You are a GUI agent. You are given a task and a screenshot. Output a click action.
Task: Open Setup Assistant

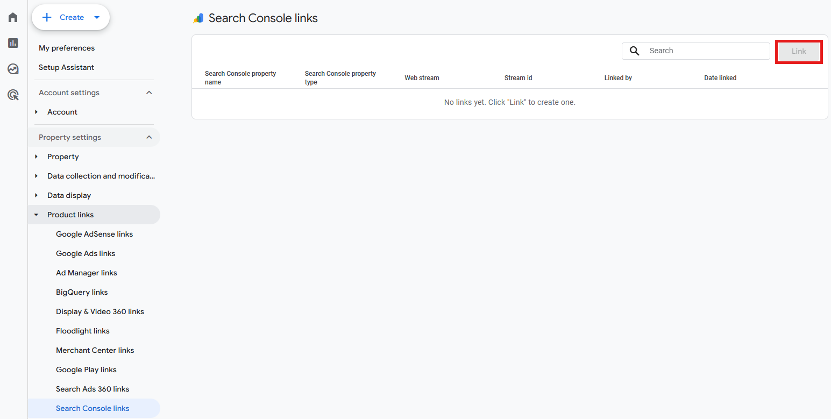pos(66,67)
